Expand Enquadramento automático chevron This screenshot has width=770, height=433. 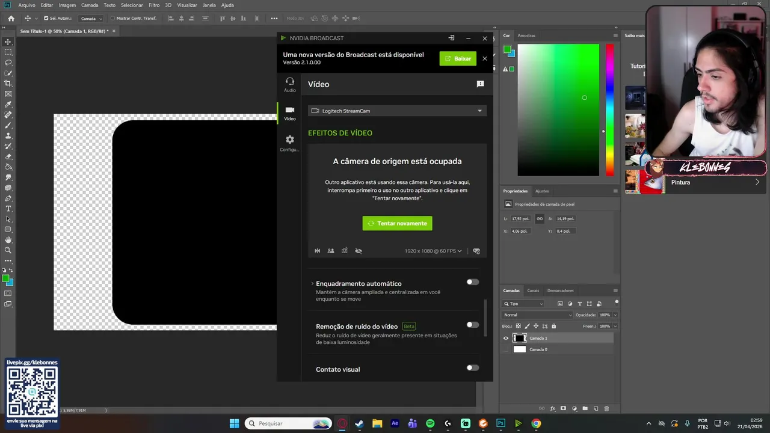click(312, 283)
